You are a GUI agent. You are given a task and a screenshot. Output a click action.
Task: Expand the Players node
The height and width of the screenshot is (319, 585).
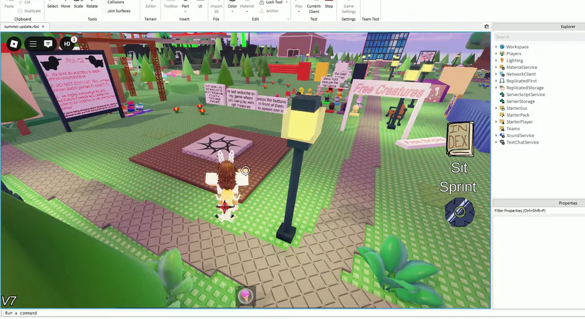496,53
